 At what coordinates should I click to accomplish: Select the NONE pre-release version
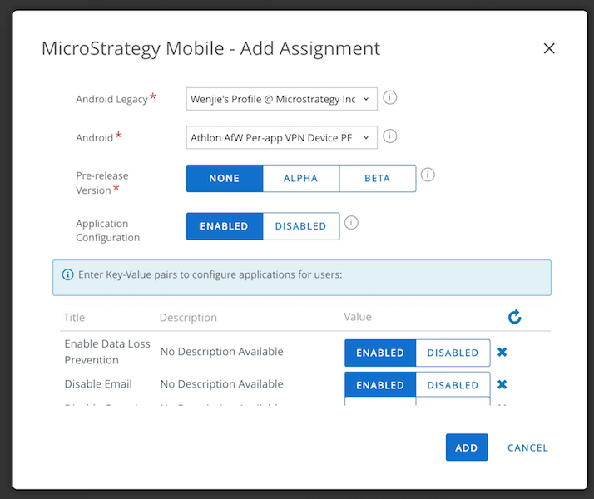(225, 178)
